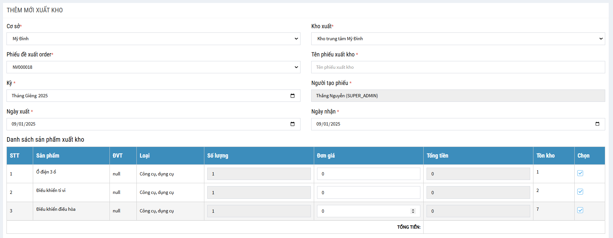This screenshot has width=613, height=238.
Task: Uncheck the Điều khiển ti vi checkbox
Action: click(580, 192)
